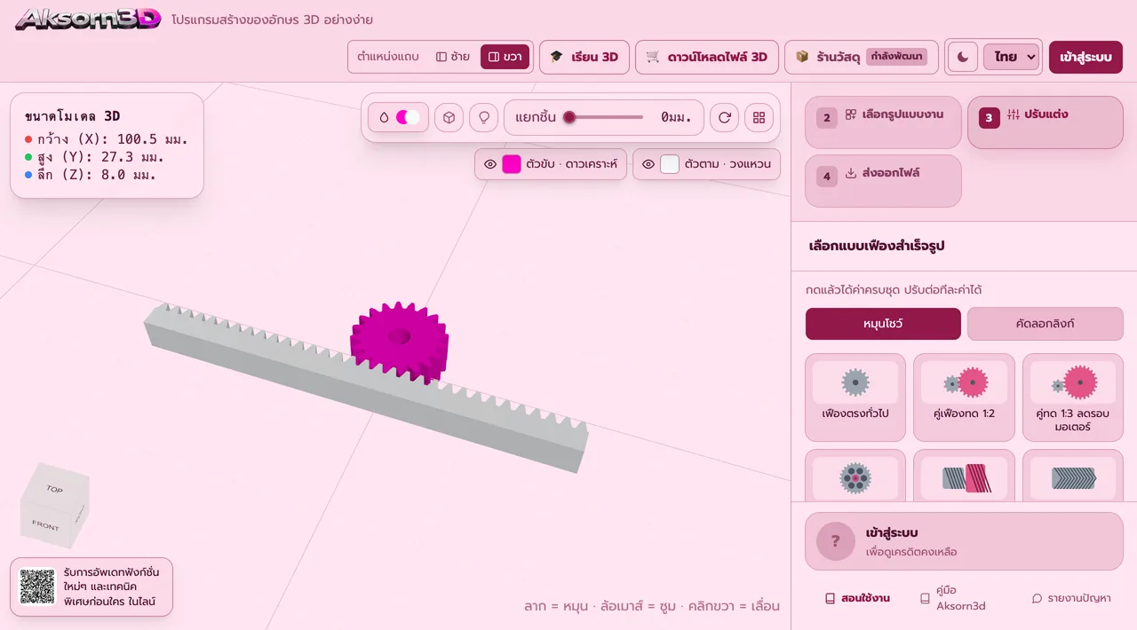Open the คู่มือ Aksorn3d manual link
The height and width of the screenshot is (630, 1137).
click(954, 598)
